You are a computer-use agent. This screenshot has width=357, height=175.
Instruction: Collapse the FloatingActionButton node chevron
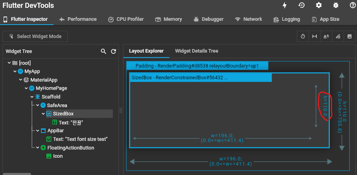click(37, 148)
